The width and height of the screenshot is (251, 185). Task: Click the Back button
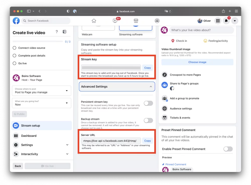18,166
